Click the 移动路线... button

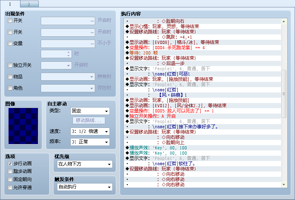[x=89, y=120]
